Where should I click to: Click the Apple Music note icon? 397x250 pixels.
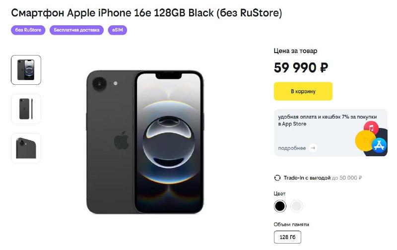click(x=371, y=128)
